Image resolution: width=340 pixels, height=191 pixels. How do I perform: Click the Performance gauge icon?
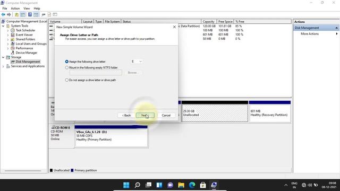click(x=13, y=48)
